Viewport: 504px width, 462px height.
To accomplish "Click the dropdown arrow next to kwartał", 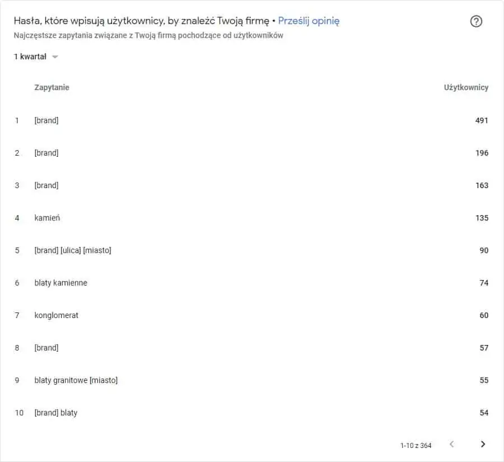I will click(55, 57).
